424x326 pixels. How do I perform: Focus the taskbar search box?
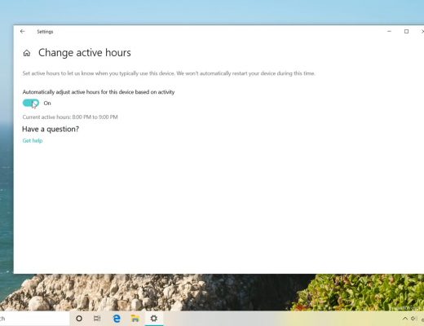pyautogui.click(x=35, y=319)
